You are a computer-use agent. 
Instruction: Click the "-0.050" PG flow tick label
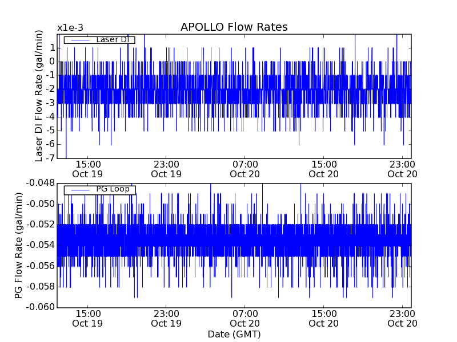pyautogui.click(x=41, y=204)
